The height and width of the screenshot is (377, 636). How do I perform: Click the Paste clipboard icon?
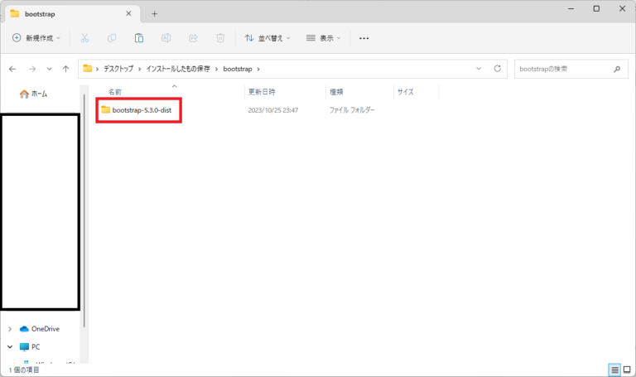click(x=139, y=38)
